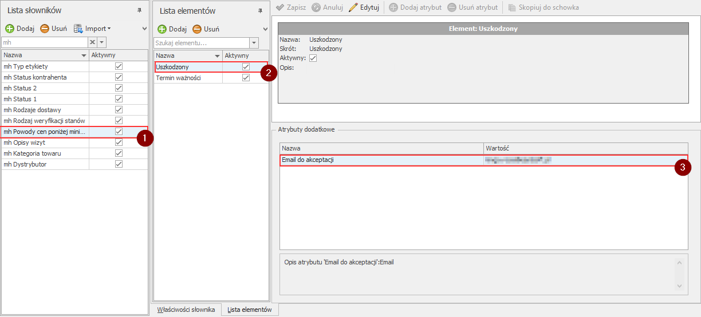Click Usuń icon in Lista słowników toolbar
Screen dimensions: 701x317
(x=45, y=29)
